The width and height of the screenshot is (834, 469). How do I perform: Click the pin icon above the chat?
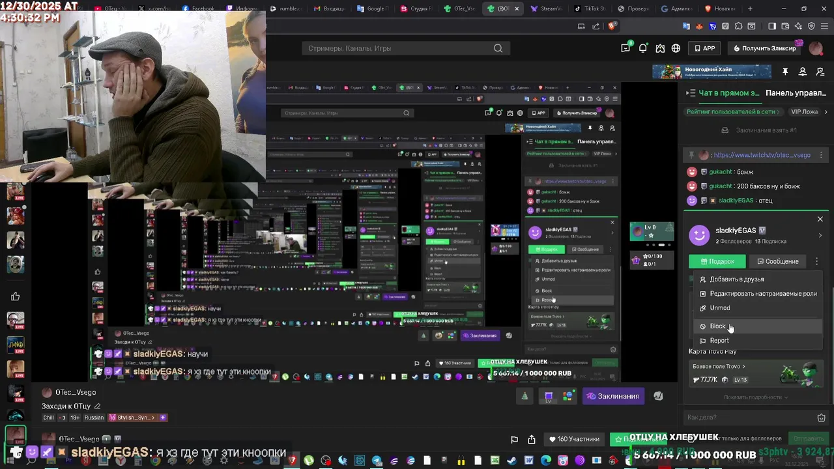tap(785, 72)
